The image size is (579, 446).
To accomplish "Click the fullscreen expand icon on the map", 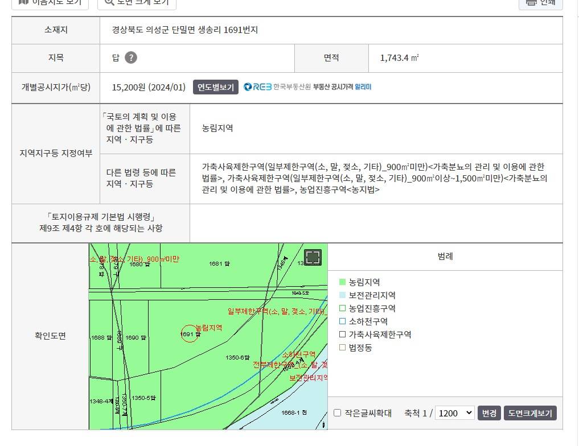I will coord(313,257).
